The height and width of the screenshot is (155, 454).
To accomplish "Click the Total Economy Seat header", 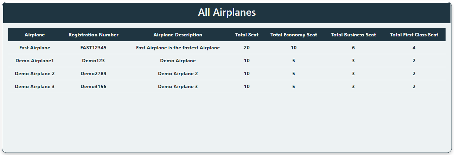I will coord(294,35).
